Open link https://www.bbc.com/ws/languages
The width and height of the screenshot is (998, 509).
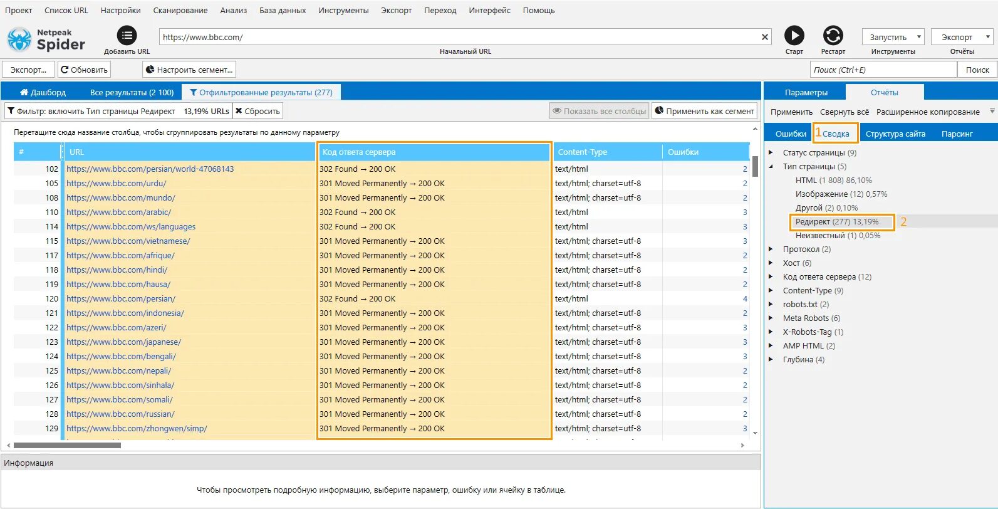pos(131,226)
